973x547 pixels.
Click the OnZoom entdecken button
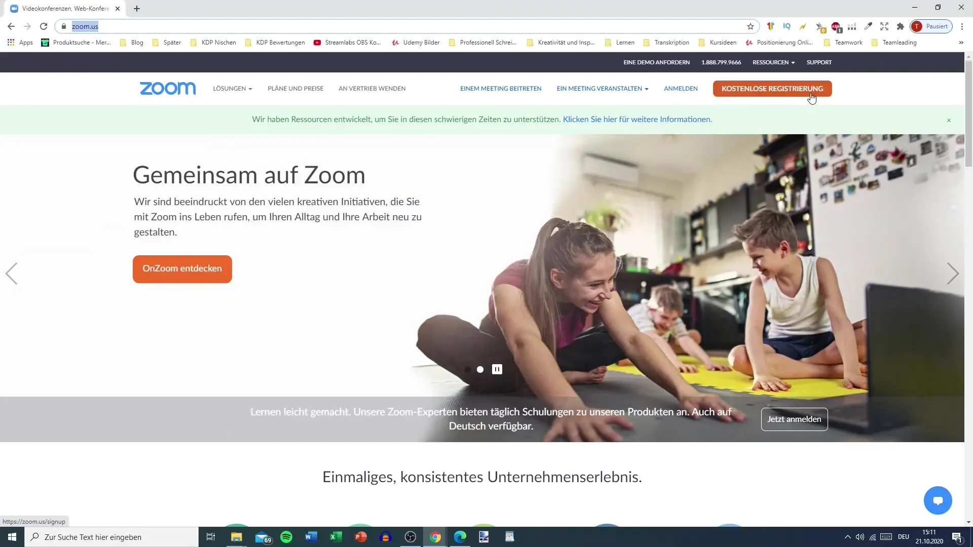182,269
